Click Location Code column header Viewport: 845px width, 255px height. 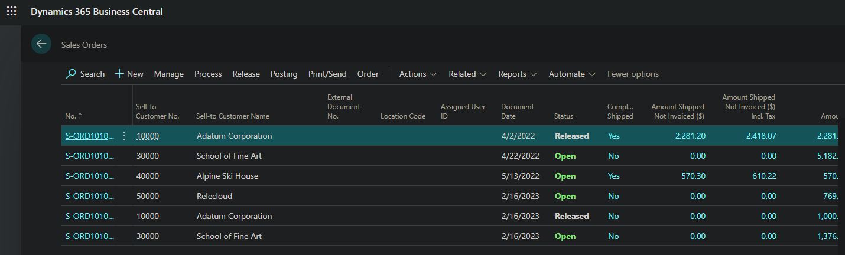click(403, 116)
